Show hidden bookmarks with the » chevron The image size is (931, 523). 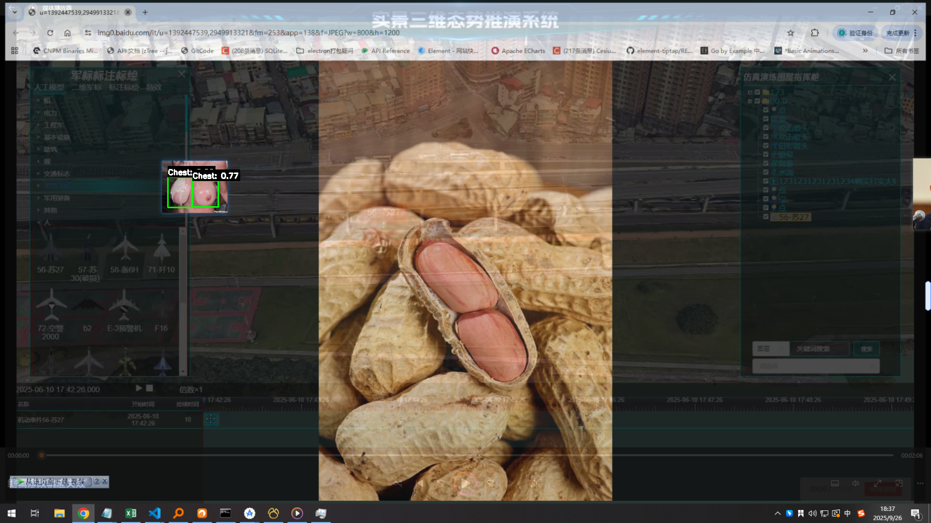pyautogui.click(x=865, y=51)
